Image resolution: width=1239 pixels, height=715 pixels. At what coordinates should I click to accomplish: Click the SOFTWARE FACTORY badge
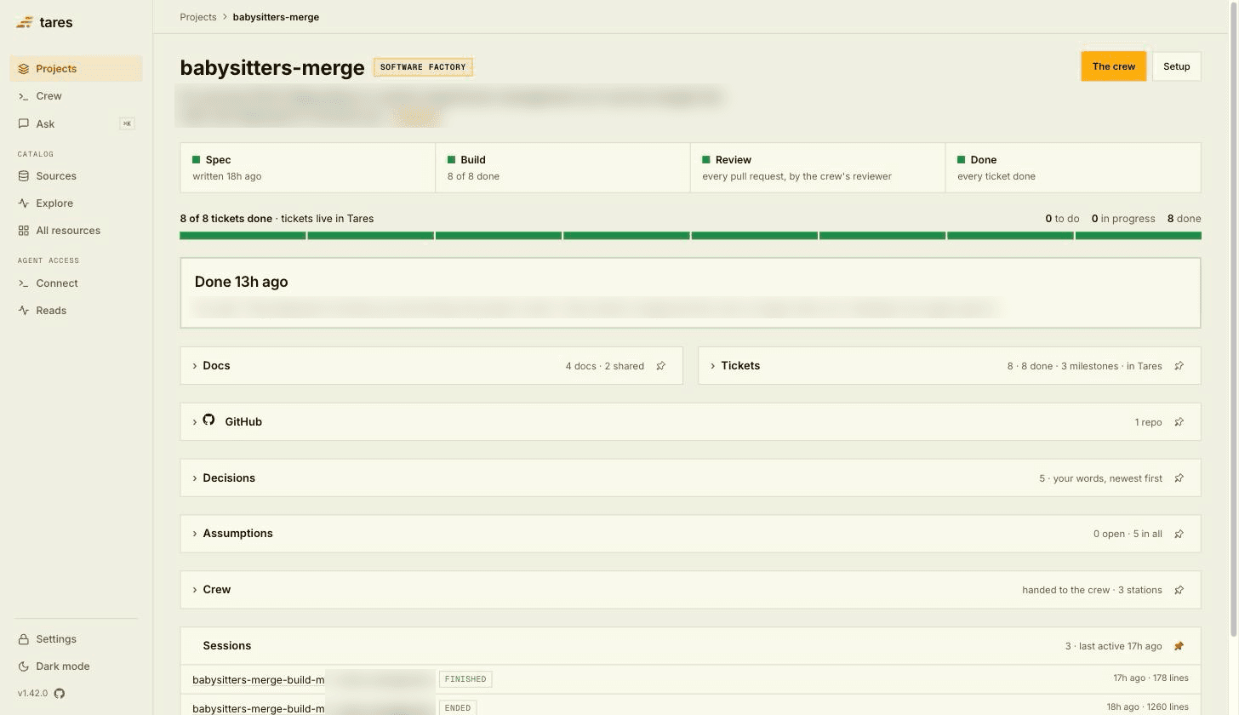(423, 67)
